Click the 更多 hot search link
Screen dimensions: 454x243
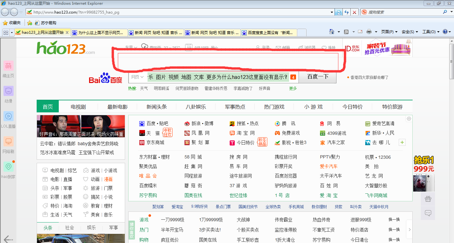293,88
